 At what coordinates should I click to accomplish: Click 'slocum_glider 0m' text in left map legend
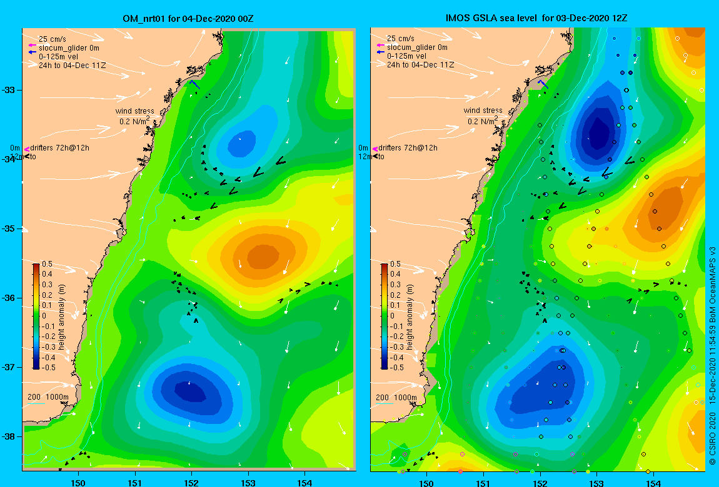[x=69, y=47]
